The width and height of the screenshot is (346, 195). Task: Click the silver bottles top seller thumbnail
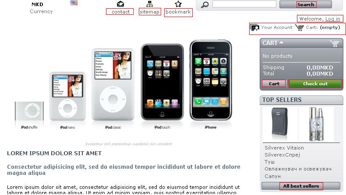316,124
